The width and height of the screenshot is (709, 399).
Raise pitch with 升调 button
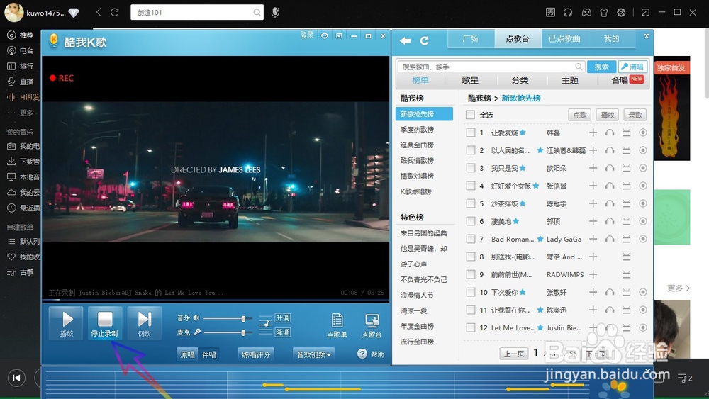(x=283, y=318)
